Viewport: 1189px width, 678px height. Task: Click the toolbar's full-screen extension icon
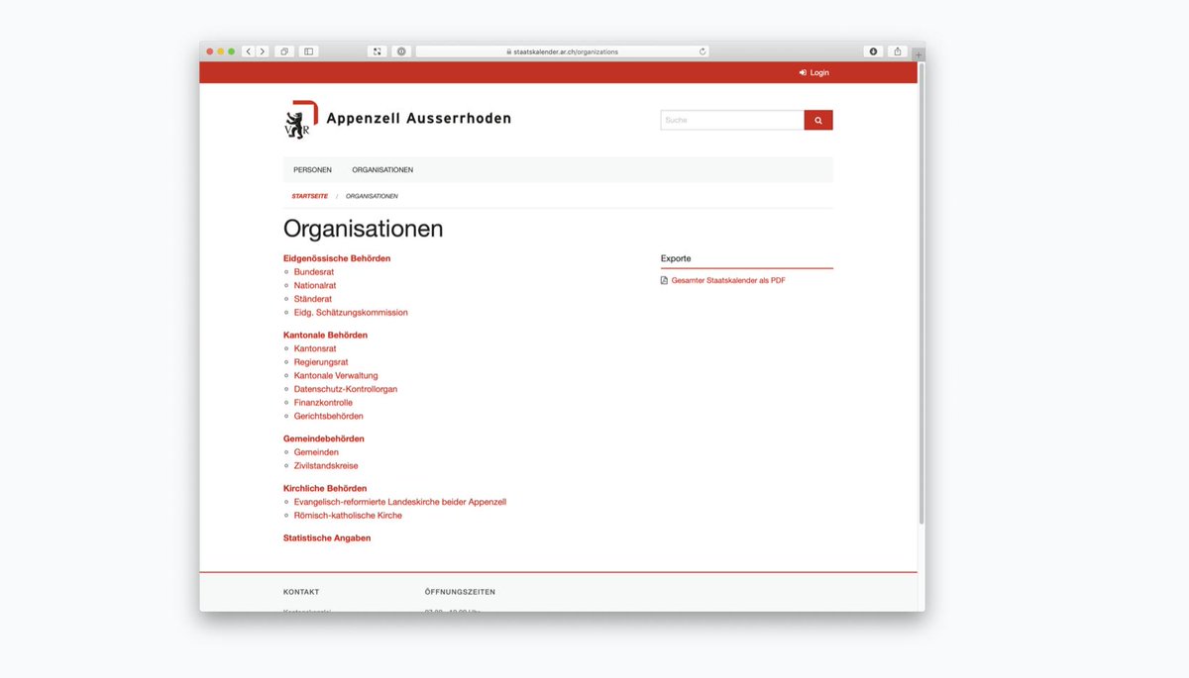[x=378, y=51]
